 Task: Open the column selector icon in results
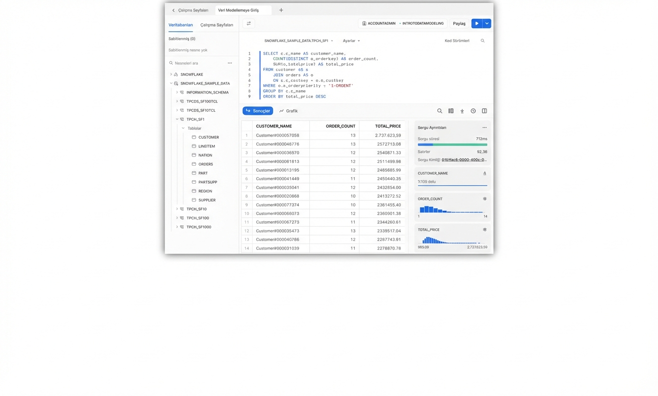451,111
